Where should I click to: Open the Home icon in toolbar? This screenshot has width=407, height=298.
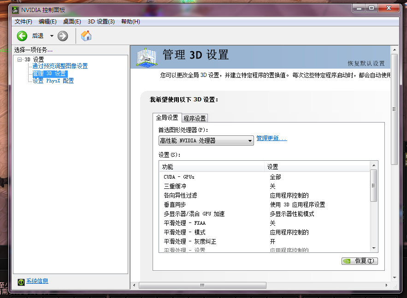[x=86, y=36]
